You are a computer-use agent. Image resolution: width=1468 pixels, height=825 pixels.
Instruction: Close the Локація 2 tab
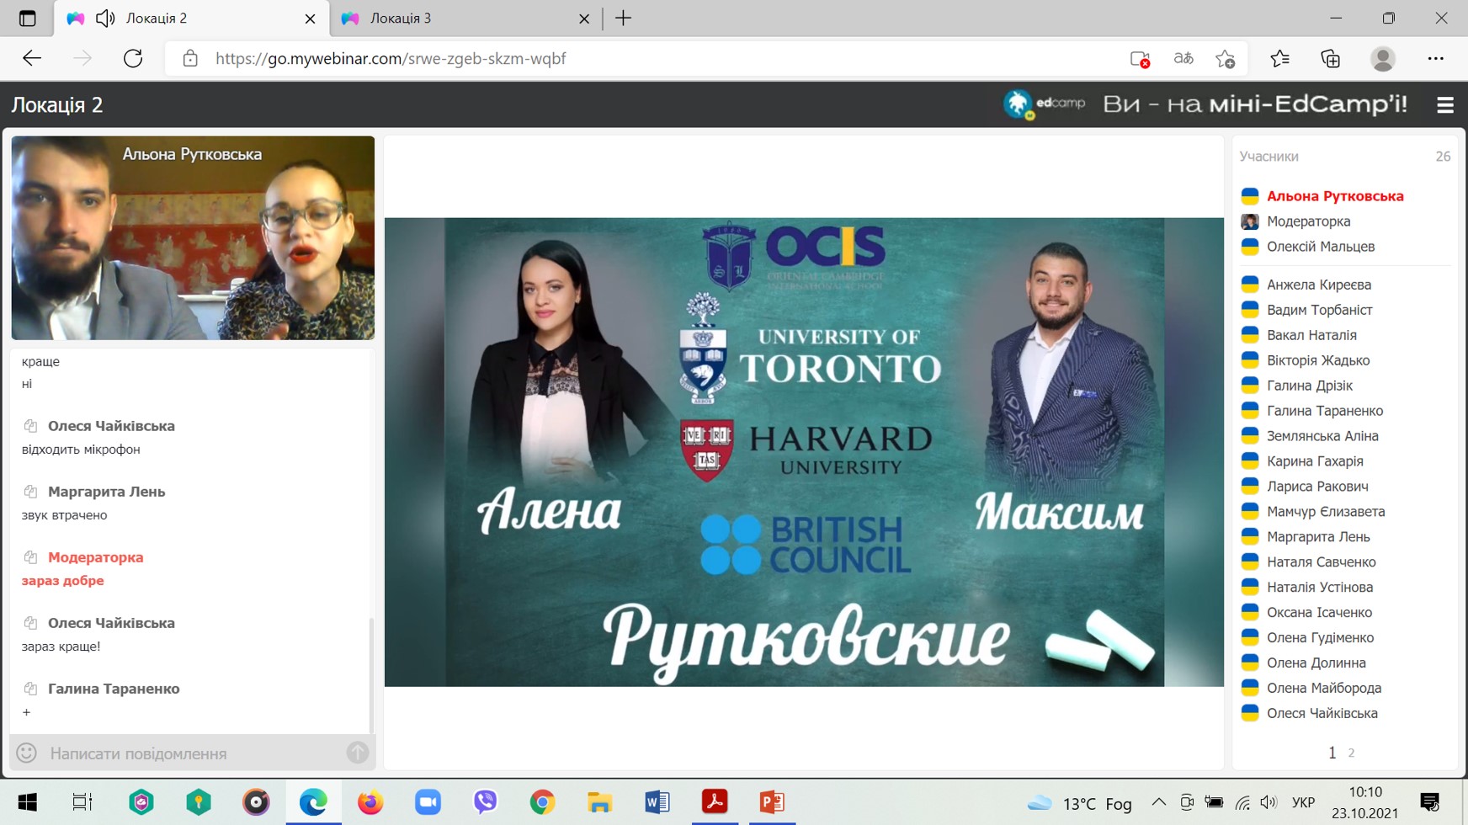tap(310, 19)
